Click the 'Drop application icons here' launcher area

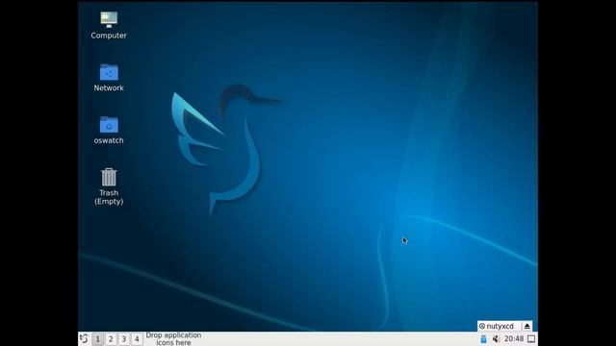click(x=173, y=339)
